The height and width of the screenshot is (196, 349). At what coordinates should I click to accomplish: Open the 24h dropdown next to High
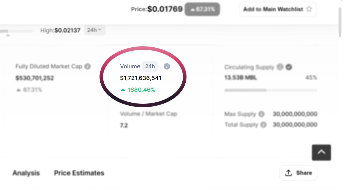(x=95, y=30)
